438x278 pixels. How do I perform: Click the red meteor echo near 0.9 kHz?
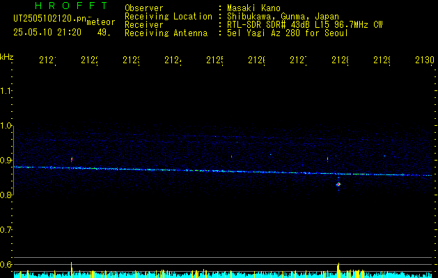click(x=72, y=159)
